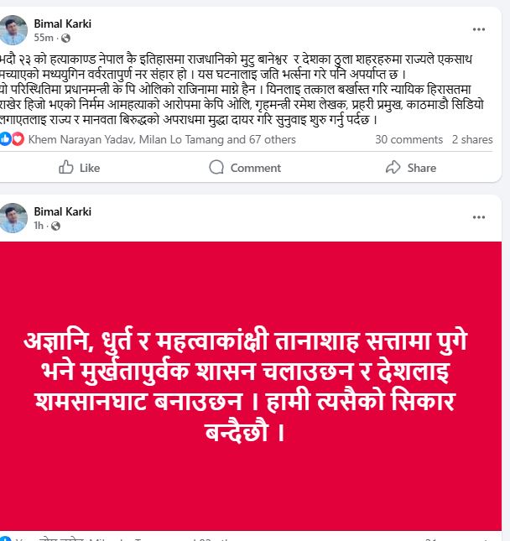
Task: Open the 1h timestamp link
Action: [x=39, y=226]
